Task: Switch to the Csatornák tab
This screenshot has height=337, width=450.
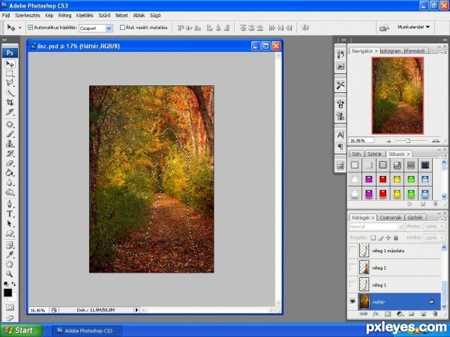Action: point(390,217)
